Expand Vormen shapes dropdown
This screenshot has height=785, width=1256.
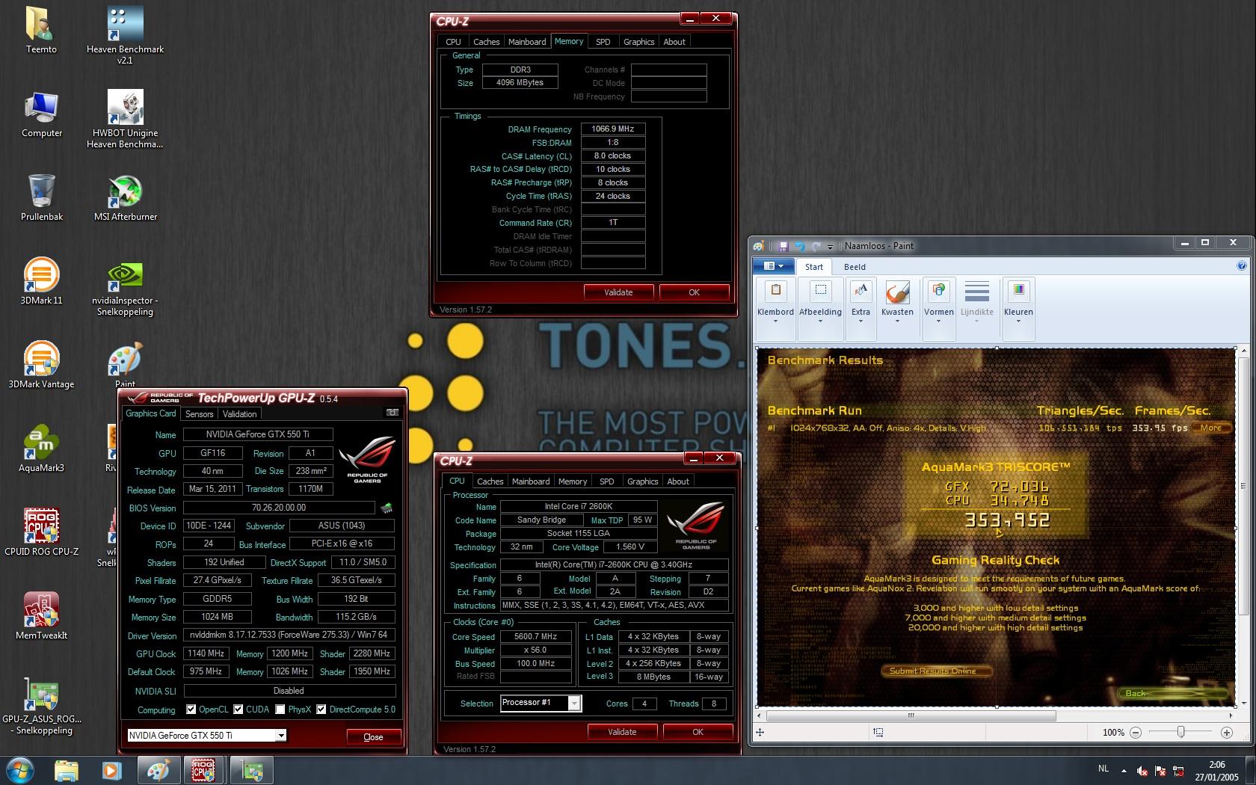pos(938,321)
